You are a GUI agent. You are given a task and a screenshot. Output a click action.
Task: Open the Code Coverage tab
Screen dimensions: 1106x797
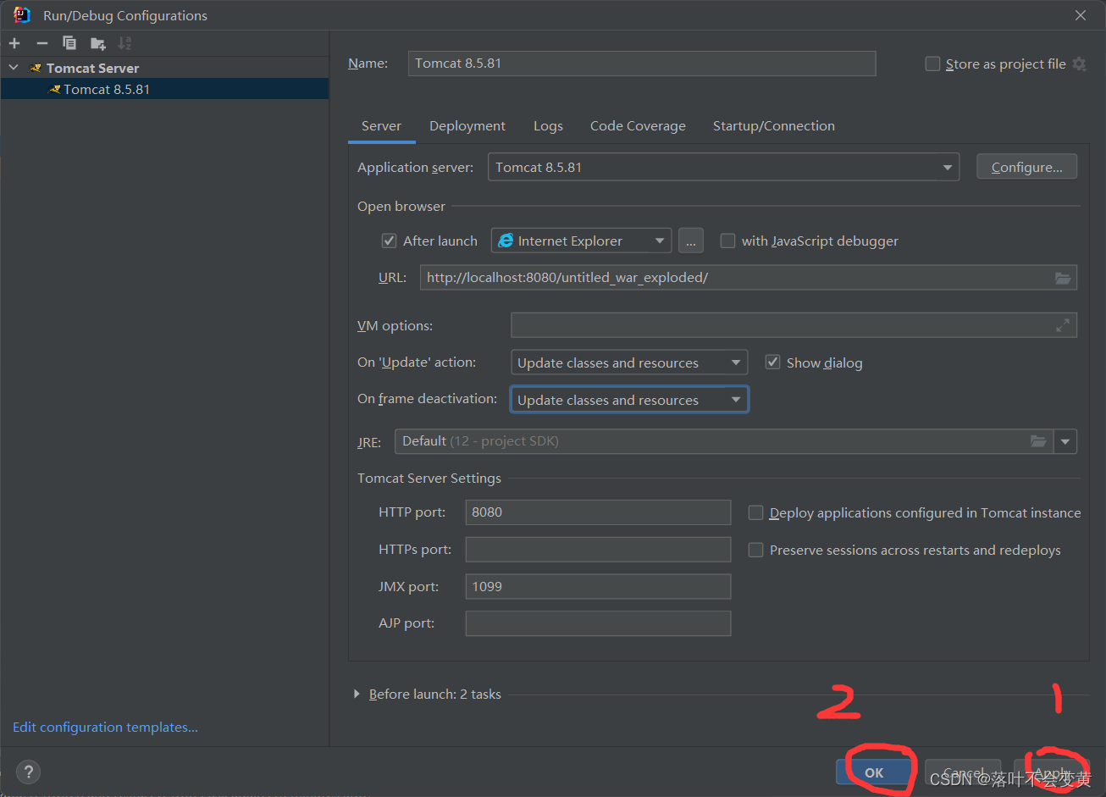tap(638, 125)
